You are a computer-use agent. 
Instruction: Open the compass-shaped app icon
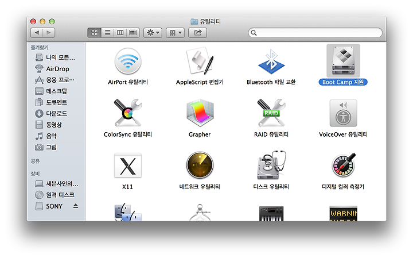tap(200, 213)
